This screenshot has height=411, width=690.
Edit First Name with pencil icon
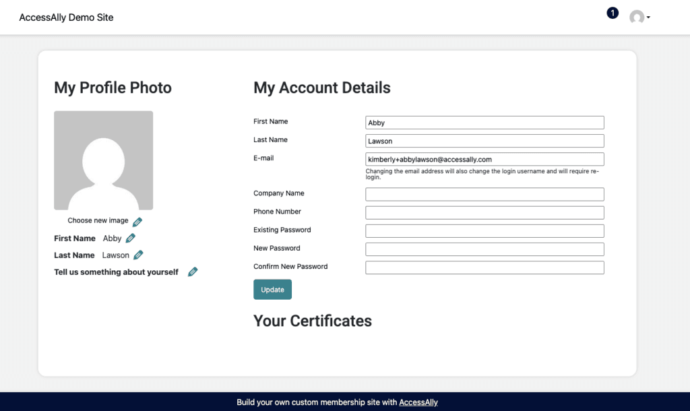pyautogui.click(x=131, y=238)
